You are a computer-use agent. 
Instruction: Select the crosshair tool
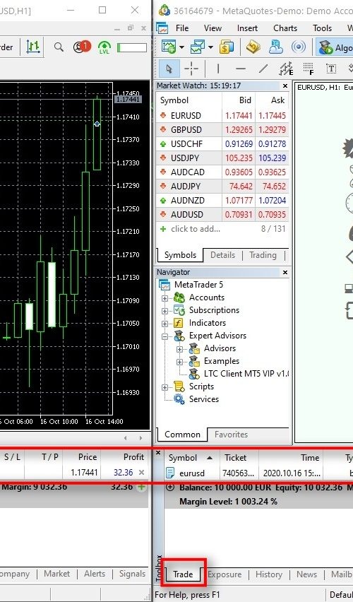[x=191, y=69]
